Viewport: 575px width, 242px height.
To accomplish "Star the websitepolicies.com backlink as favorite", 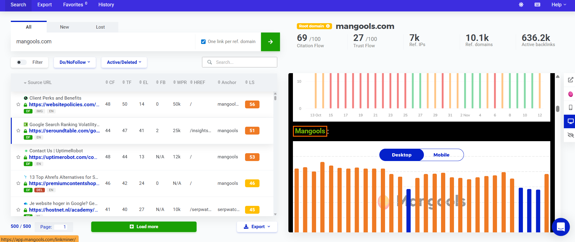I will point(18,104).
